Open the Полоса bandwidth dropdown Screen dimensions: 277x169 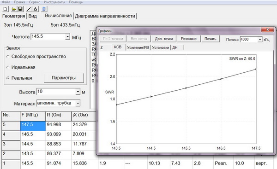click(259, 40)
